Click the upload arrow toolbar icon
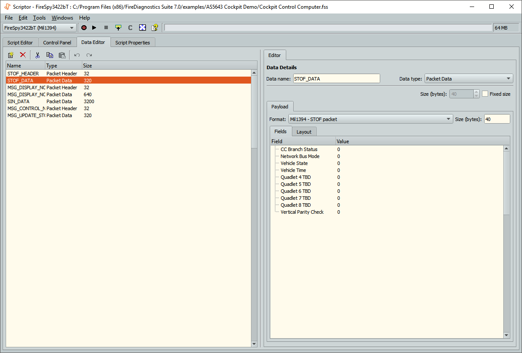 tap(118, 28)
